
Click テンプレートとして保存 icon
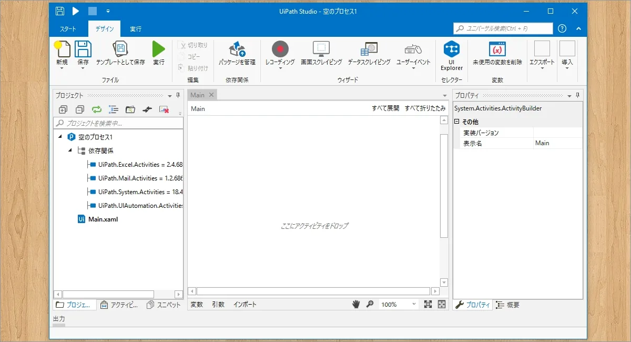[x=120, y=49]
